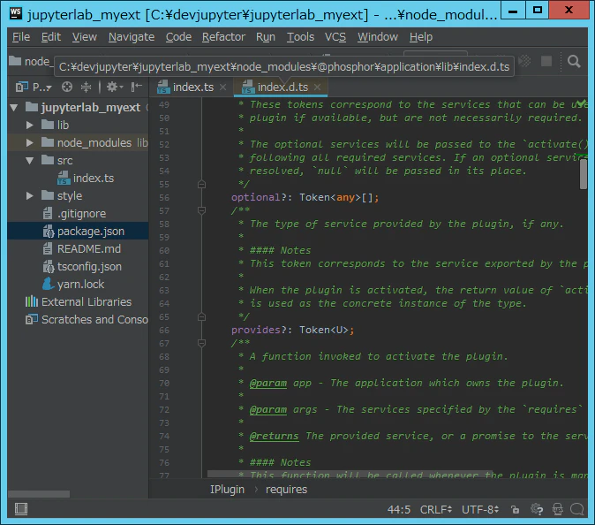Click the @returns doc tag link
This screenshot has width=595, height=525.
(274, 436)
